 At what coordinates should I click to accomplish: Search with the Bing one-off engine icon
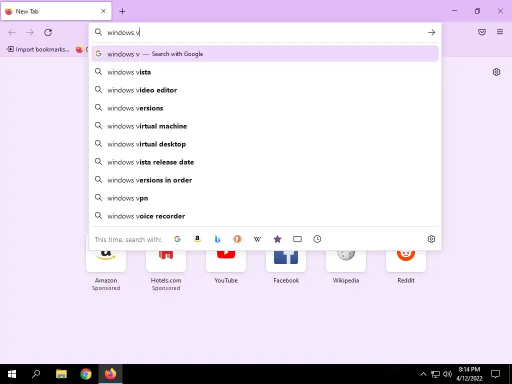click(x=217, y=239)
